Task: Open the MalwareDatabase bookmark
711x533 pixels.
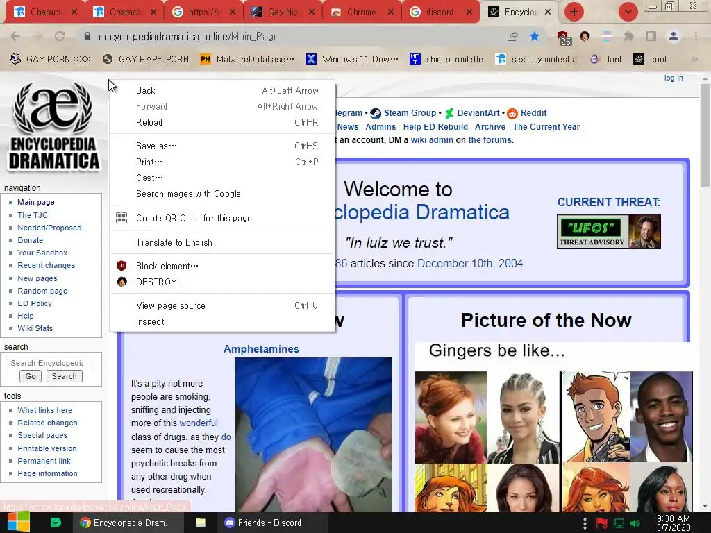Action: click(x=248, y=59)
